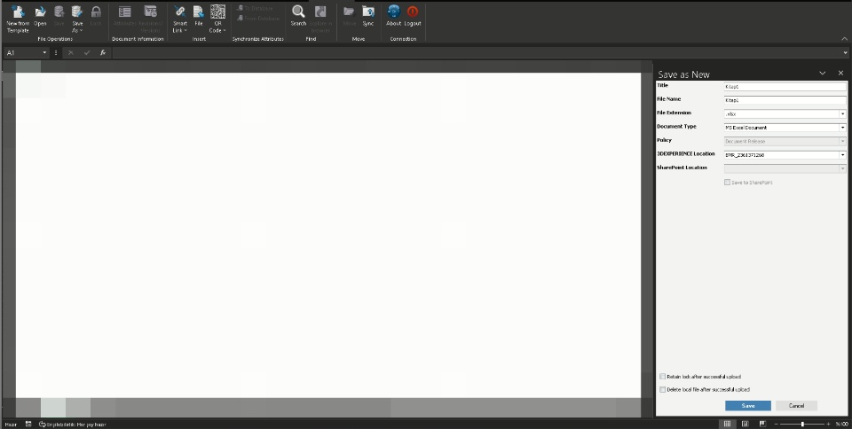This screenshot has height=429, width=852.
Task: Click the zoom in plus button
Action: (828, 424)
